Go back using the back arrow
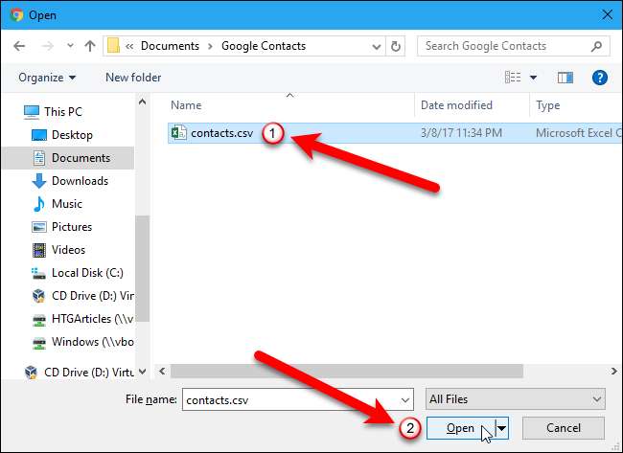 pyautogui.click(x=19, y=46)
